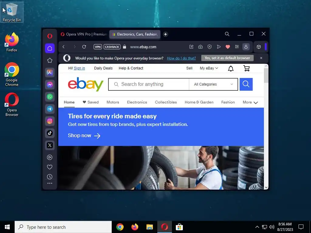Click the send/flow arrow icon in address bar
This screenshot has width=311, height=233.
coord(219,47)
